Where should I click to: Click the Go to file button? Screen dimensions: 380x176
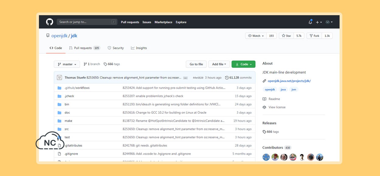click(196, 64)
